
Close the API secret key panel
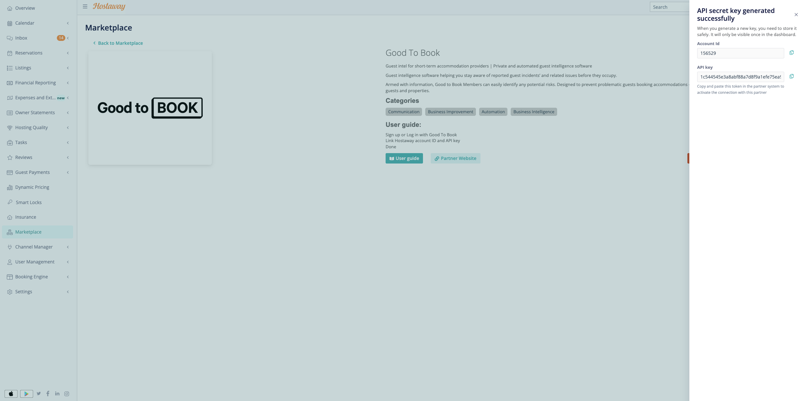point(796,15)
